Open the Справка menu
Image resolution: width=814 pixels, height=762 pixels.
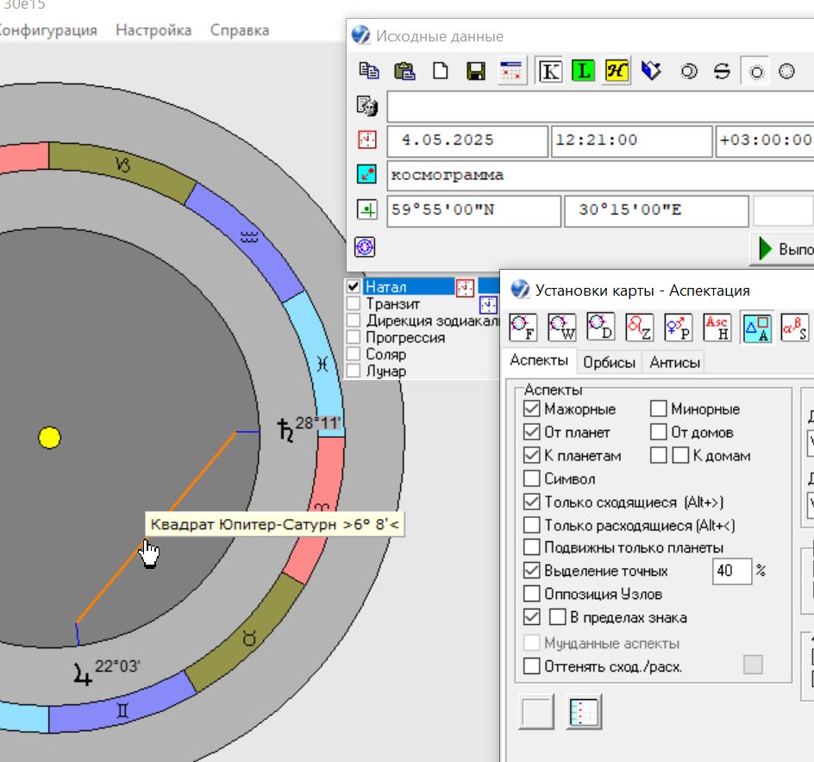pos(240,30)
